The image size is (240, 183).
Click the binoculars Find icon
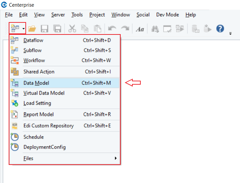click(x=155, y=29)
